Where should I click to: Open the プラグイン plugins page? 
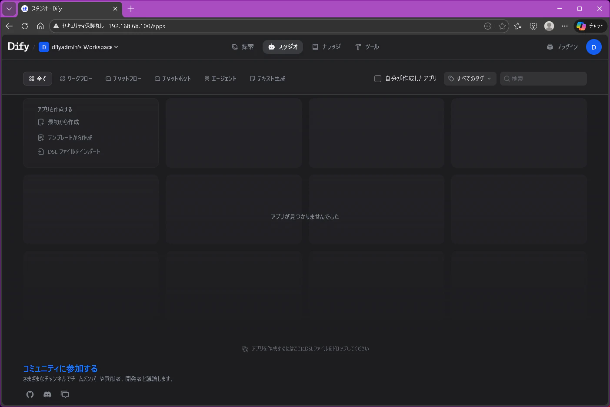(562, 47)
